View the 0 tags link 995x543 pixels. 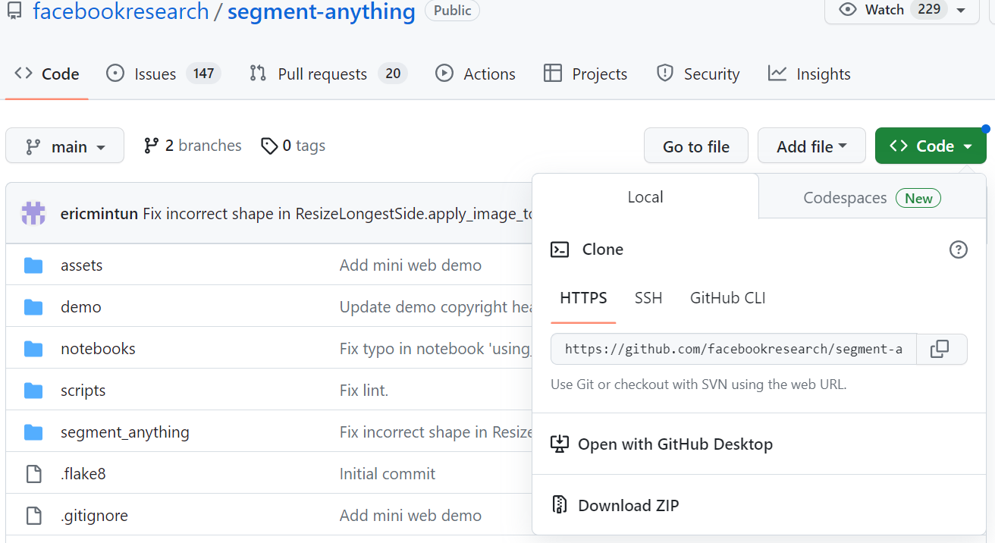[293, 146]
